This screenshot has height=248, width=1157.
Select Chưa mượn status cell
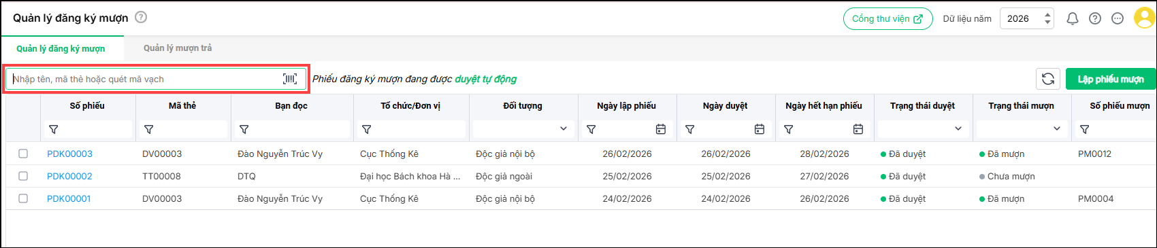click(x=1007, y=176)
